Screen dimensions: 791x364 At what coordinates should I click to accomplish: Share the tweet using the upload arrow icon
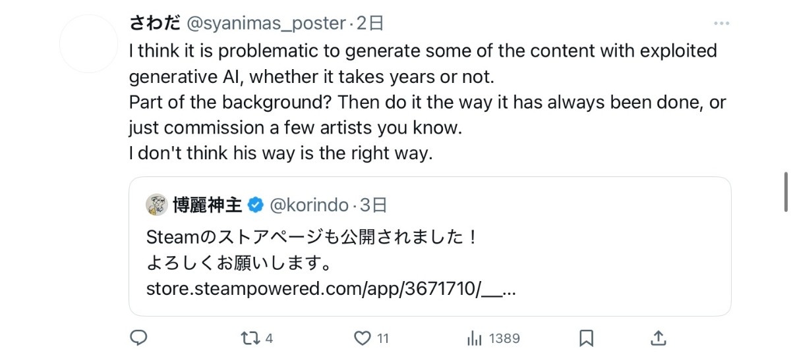[659, 338]
